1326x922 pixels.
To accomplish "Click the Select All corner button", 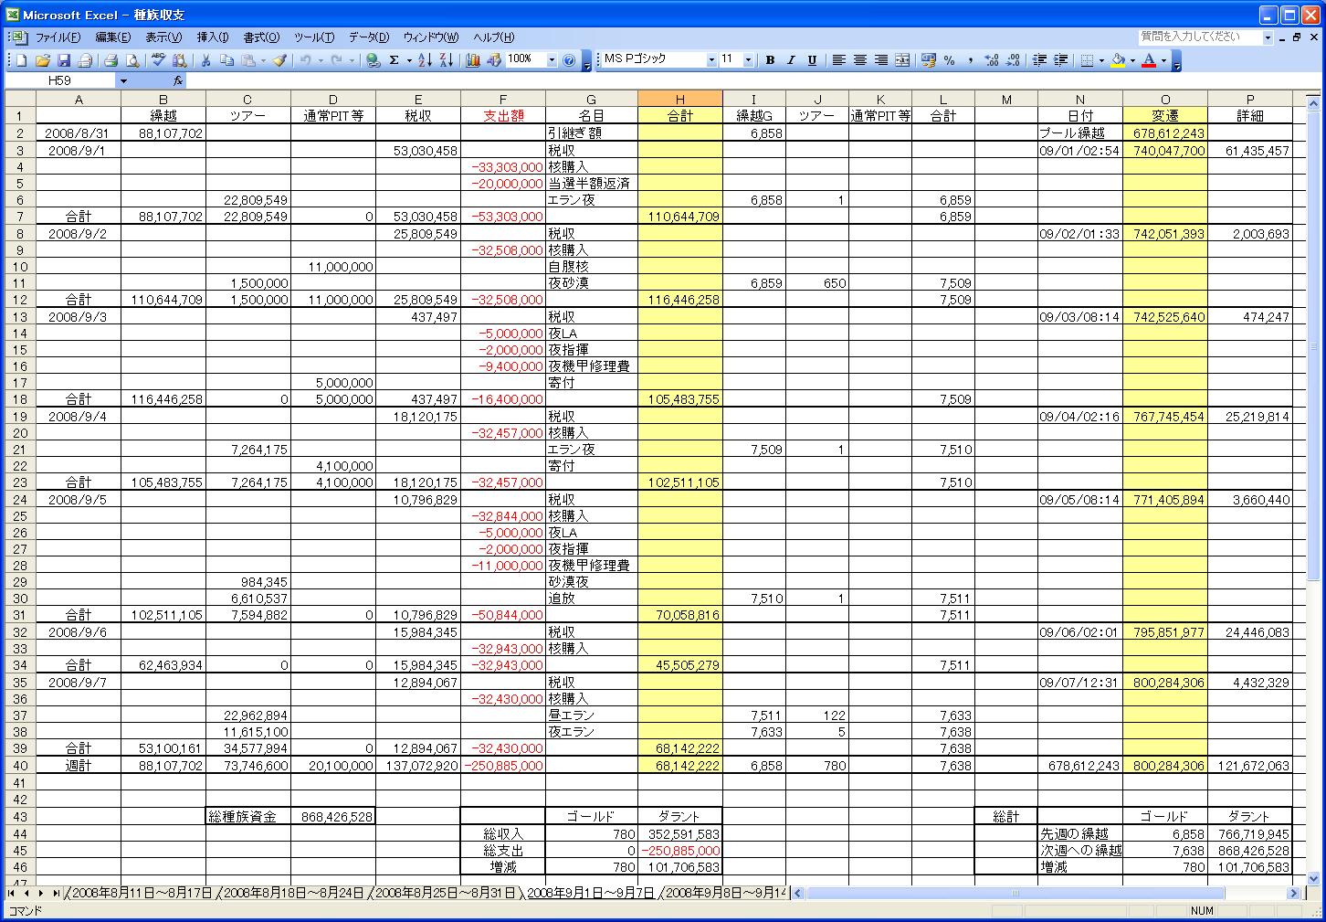I will (18, 100).
